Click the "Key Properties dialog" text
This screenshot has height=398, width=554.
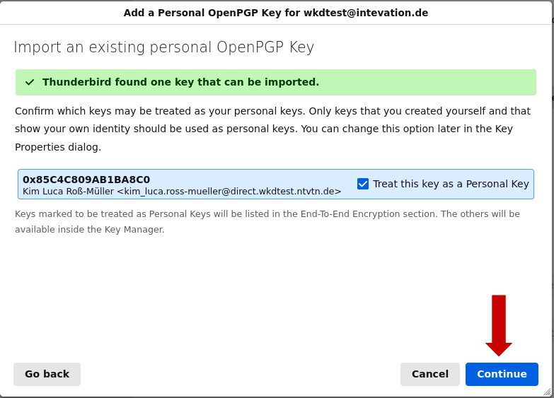[58, 148]
